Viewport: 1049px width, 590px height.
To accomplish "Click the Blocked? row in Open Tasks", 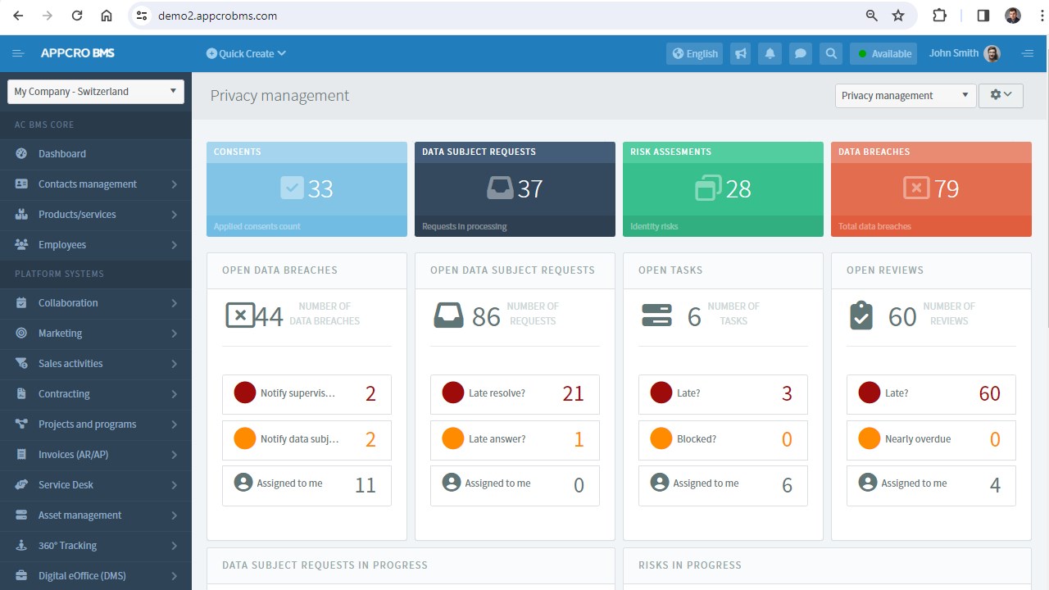I will pos(723,440).
